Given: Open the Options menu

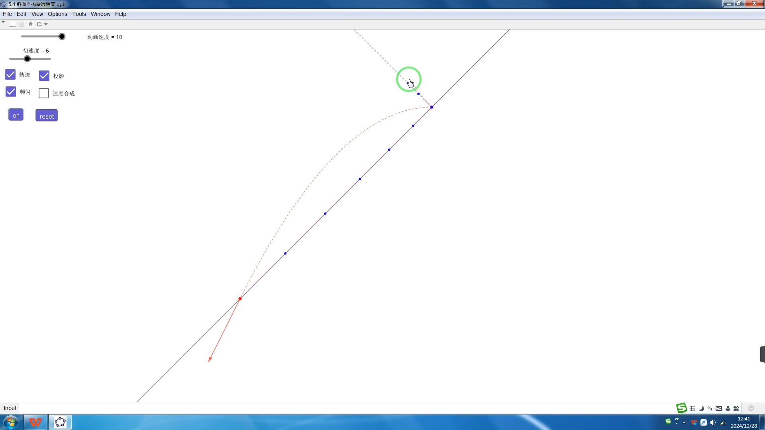Looking at the screenshot, I should tap(57, 14).
